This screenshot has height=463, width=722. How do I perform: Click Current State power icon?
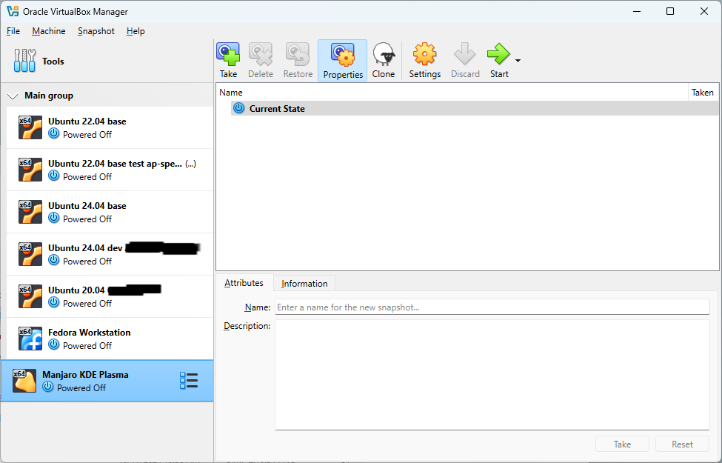pyautogui.click(x=238, y=108)
